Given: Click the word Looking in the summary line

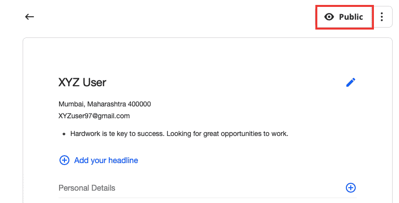Looking at the screenshot, I should coord(179,134).
